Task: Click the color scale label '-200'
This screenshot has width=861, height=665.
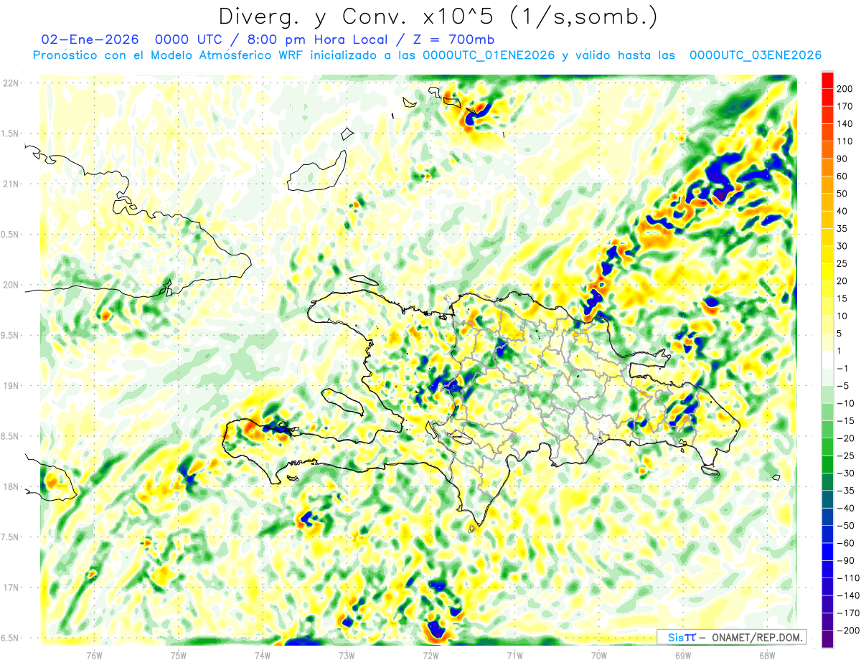Action: (x=848, y=631)
